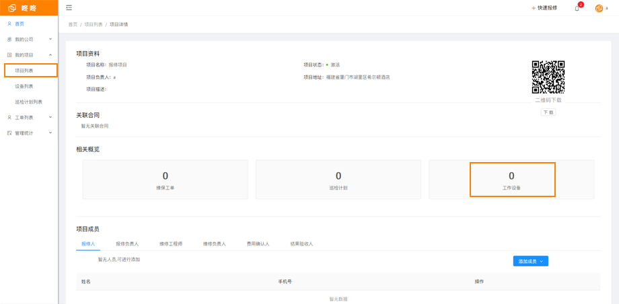Collapse the 我的项目 submenu chevron
The image size is (619, 304).
50,54
